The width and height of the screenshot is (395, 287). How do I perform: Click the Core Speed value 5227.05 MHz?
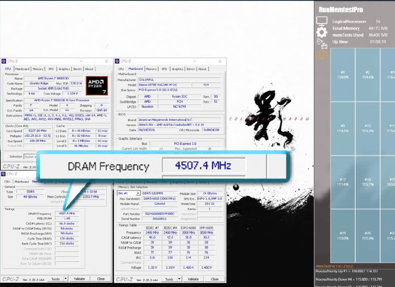37,131
